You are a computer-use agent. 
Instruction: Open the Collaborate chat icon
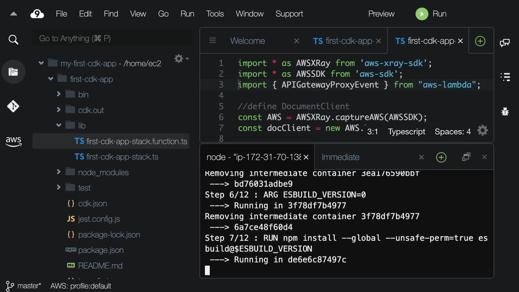coord(505,42)
